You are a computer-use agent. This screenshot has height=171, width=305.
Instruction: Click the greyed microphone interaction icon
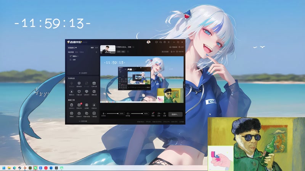tap(72, 84)
